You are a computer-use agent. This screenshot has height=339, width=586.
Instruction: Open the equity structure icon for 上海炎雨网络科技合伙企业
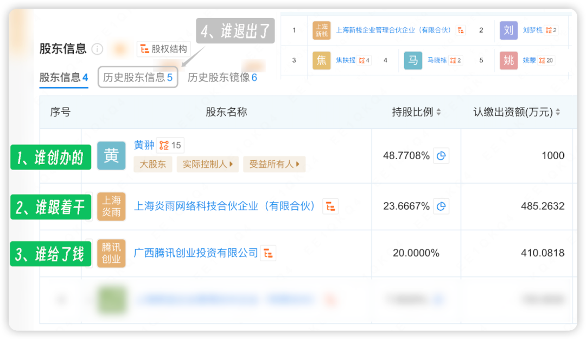point(330,206)
